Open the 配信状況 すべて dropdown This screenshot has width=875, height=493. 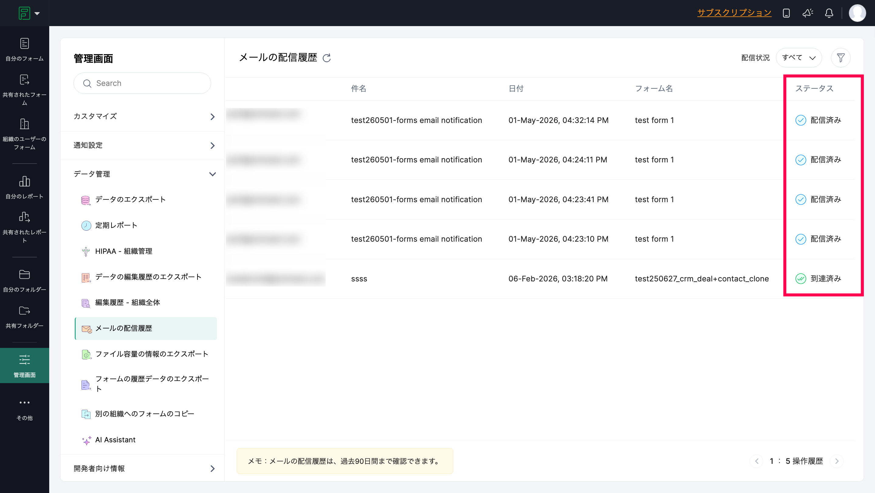click(799, 58)
